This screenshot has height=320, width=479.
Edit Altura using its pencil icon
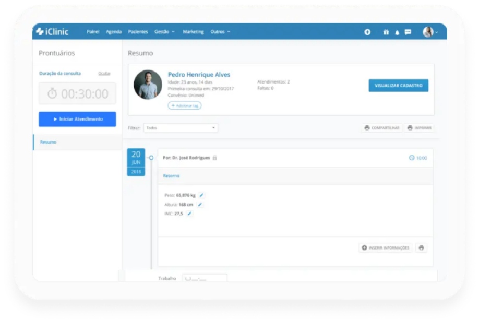[199, 205]
